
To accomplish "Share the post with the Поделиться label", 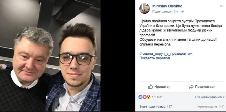I will (x=205, y=87).
